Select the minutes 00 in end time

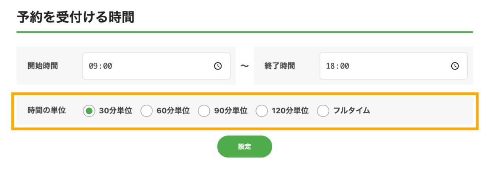coord(344,66)
